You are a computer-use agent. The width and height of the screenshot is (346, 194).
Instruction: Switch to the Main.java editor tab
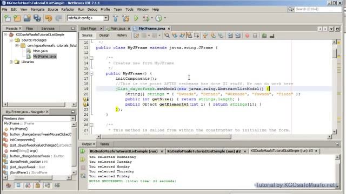point(118,29)
